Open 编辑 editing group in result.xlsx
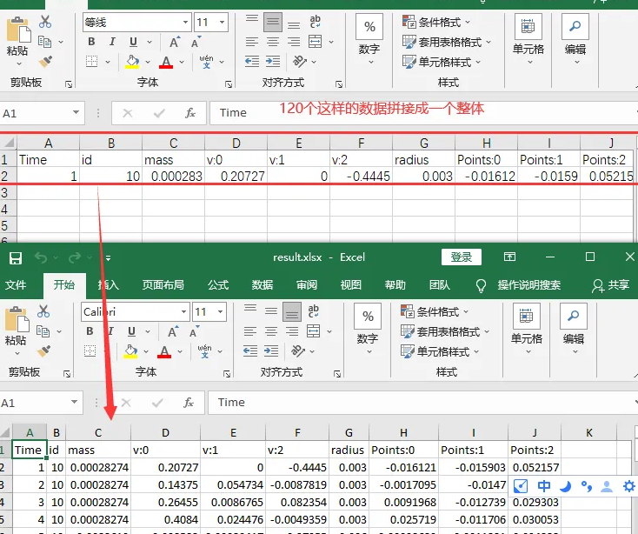This screenshot has height=534, width=638. coord(574,329)
